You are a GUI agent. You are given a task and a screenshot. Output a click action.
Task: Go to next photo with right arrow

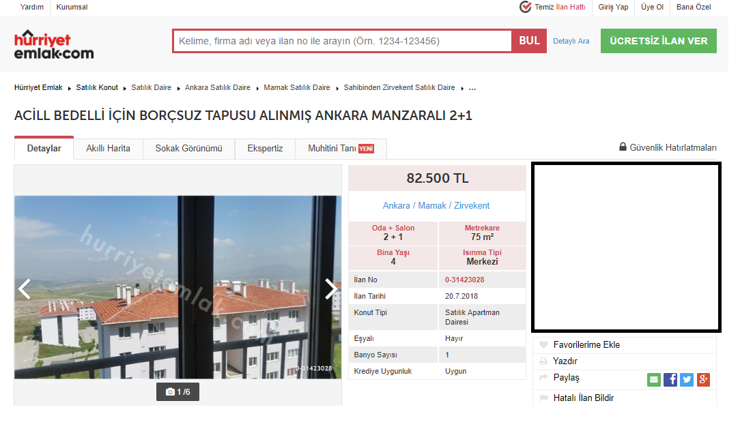(331, 289)
